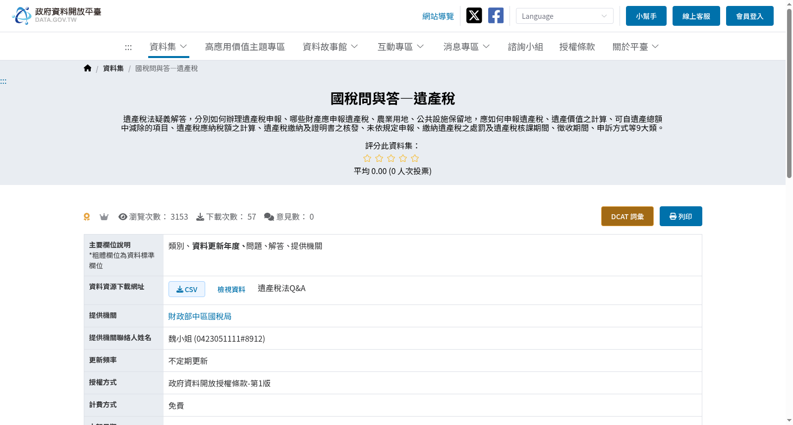Rate dataset with the first star

coord(367,158)
